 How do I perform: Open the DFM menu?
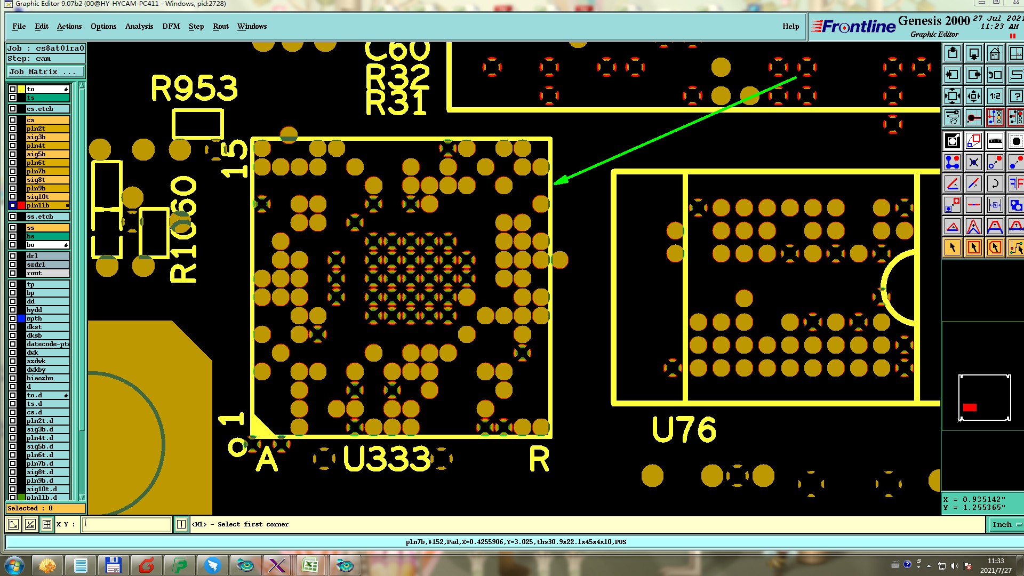(x=171, y=26)
